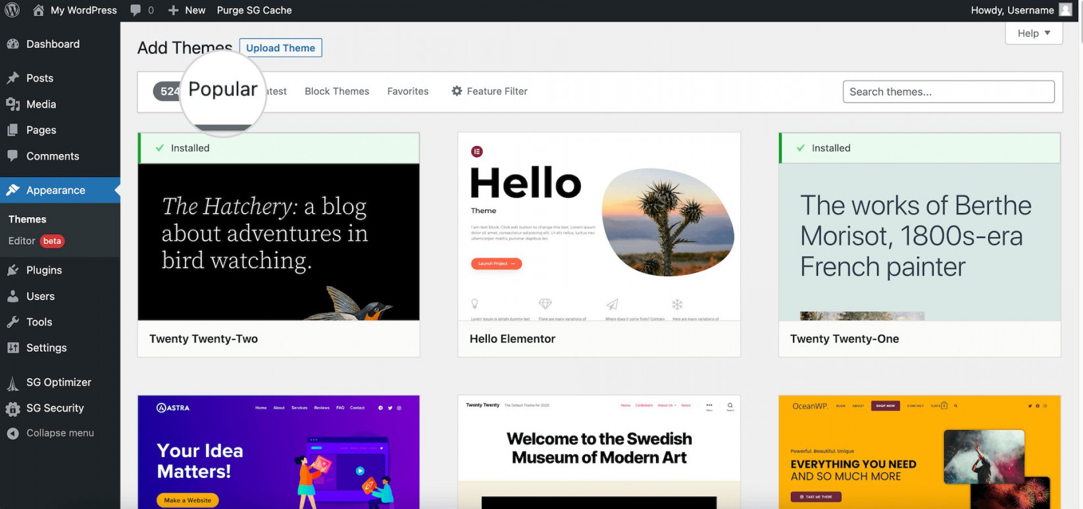Click the Twenty Twenty-One theme name
The width and height of the screenshot is (1083, 509).
pyautogui.click(x=844, y=339)
